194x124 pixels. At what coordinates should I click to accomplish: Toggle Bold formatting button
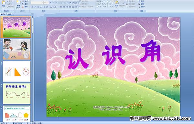coord(32,7)
